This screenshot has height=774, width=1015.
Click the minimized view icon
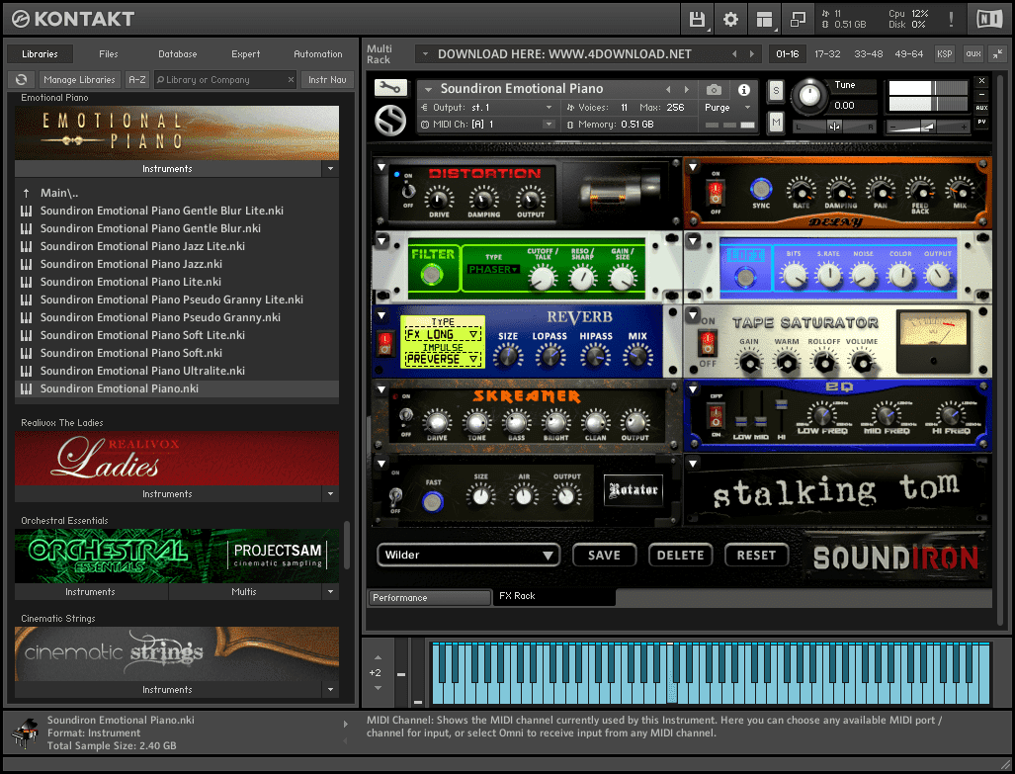[799, 20]
